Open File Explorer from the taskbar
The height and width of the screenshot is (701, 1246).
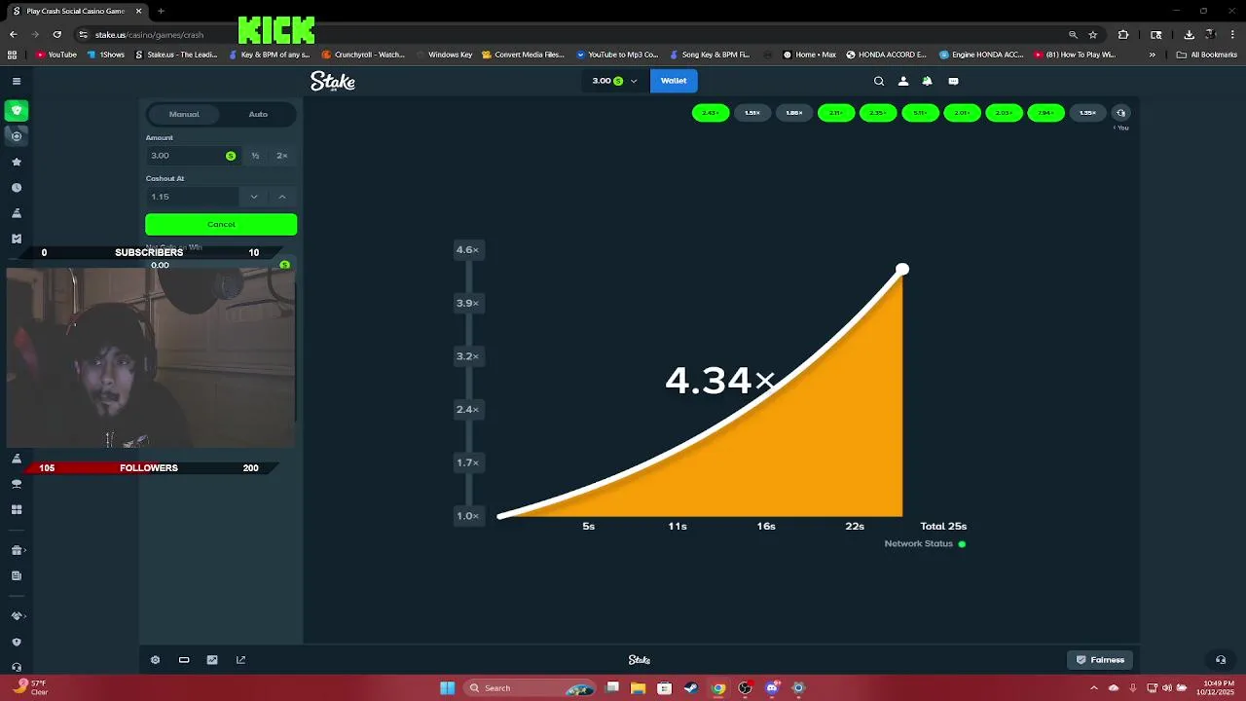[x=638, y=688]
